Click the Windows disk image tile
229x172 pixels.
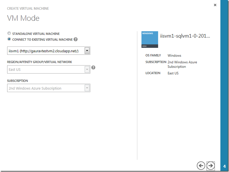click(150, 39)
